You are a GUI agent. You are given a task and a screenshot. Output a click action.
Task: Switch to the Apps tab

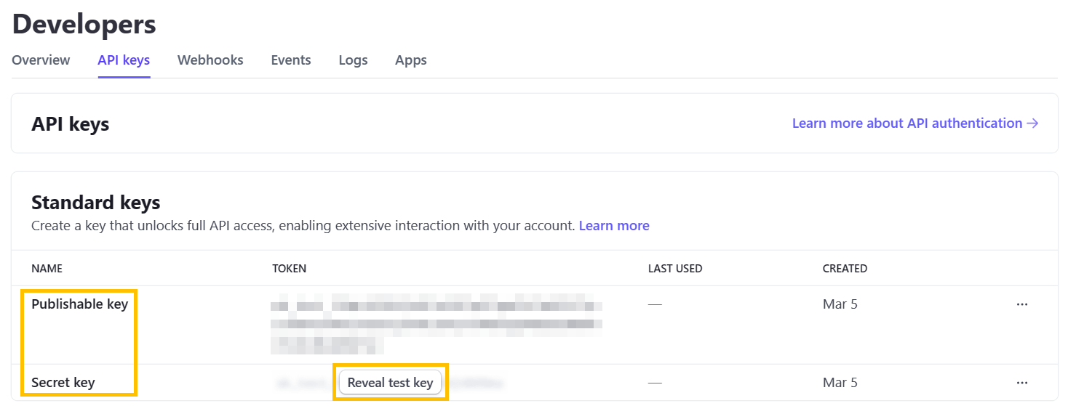411,60
